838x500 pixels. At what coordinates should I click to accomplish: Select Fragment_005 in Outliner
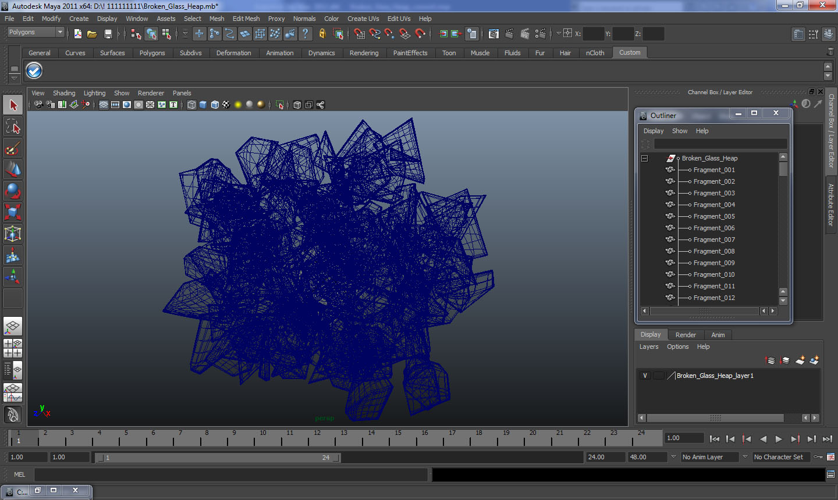click(714, 216)
